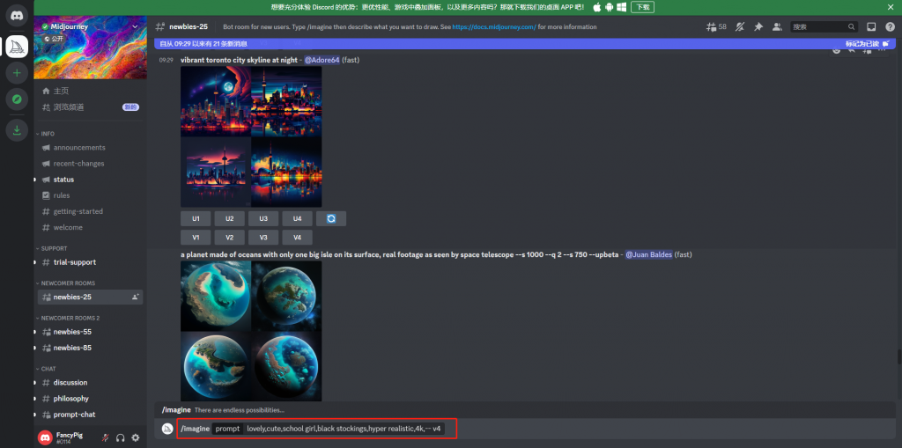
Task: Dismiss the green desktop app banner
Action: [891, 7]
